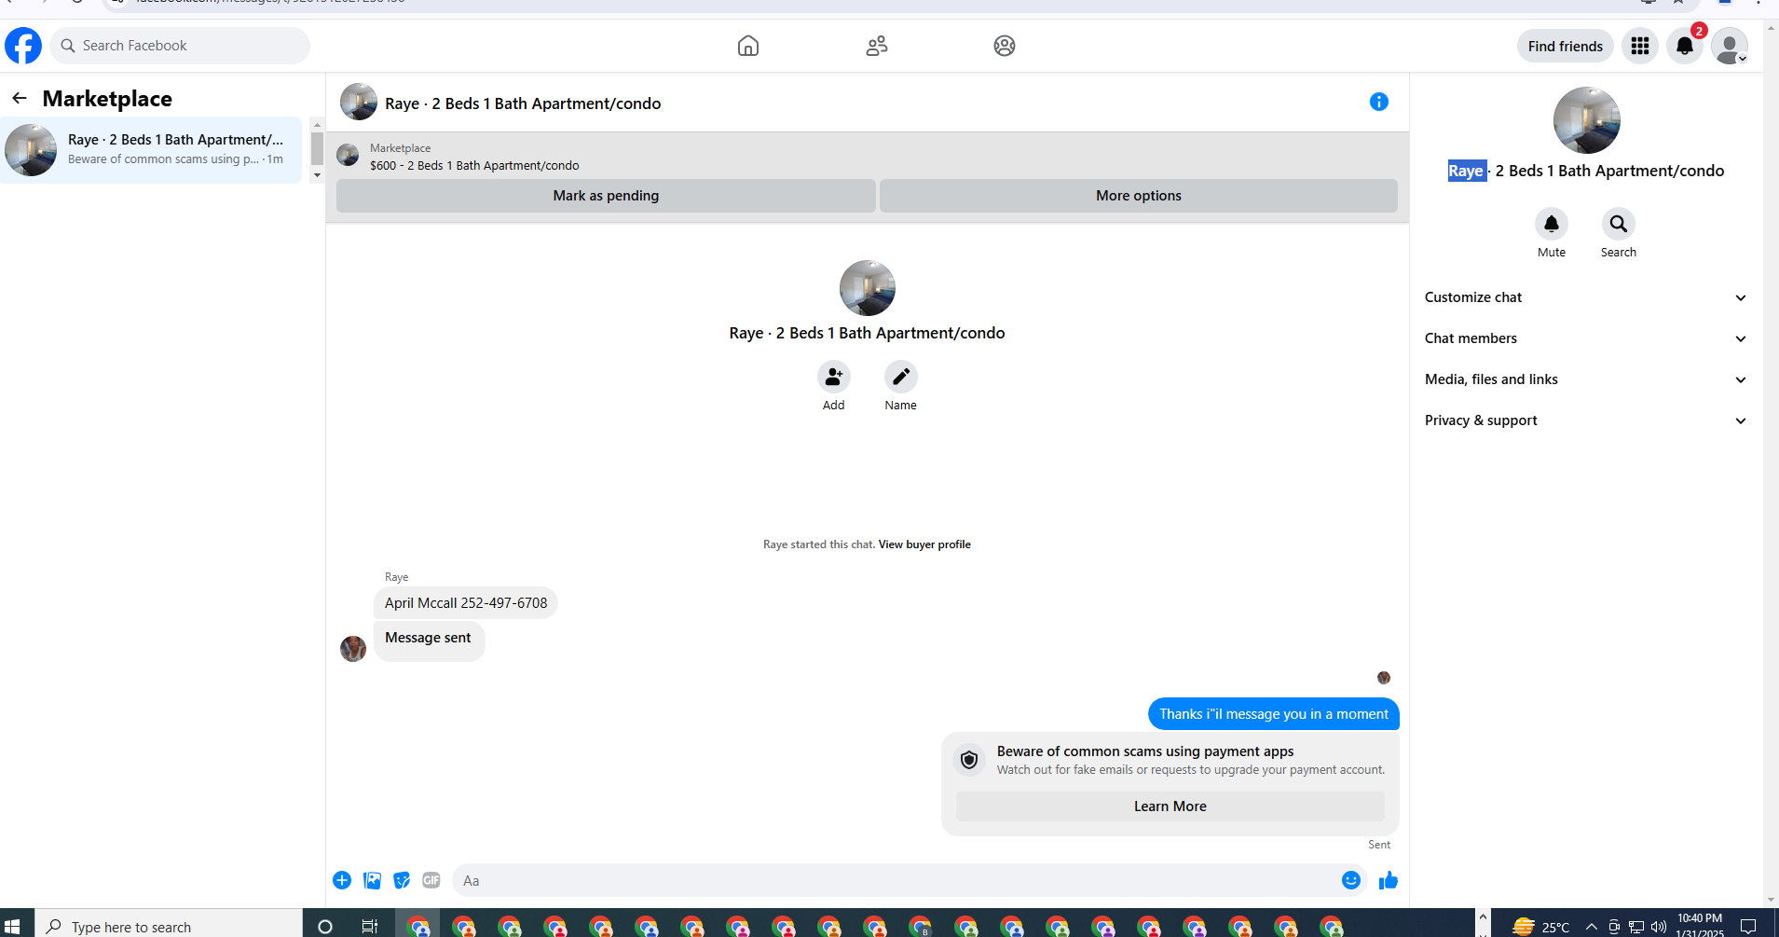Click the Facebook logo
This screenshot has height=937, width=1779.
pyautogui.click(x=23, y=46)
